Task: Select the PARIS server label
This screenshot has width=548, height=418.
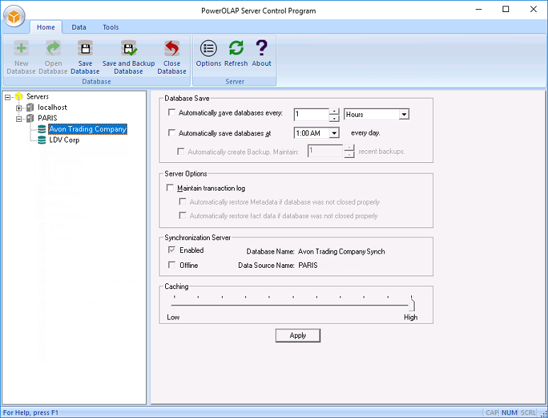Action: (x=47, y=118)
